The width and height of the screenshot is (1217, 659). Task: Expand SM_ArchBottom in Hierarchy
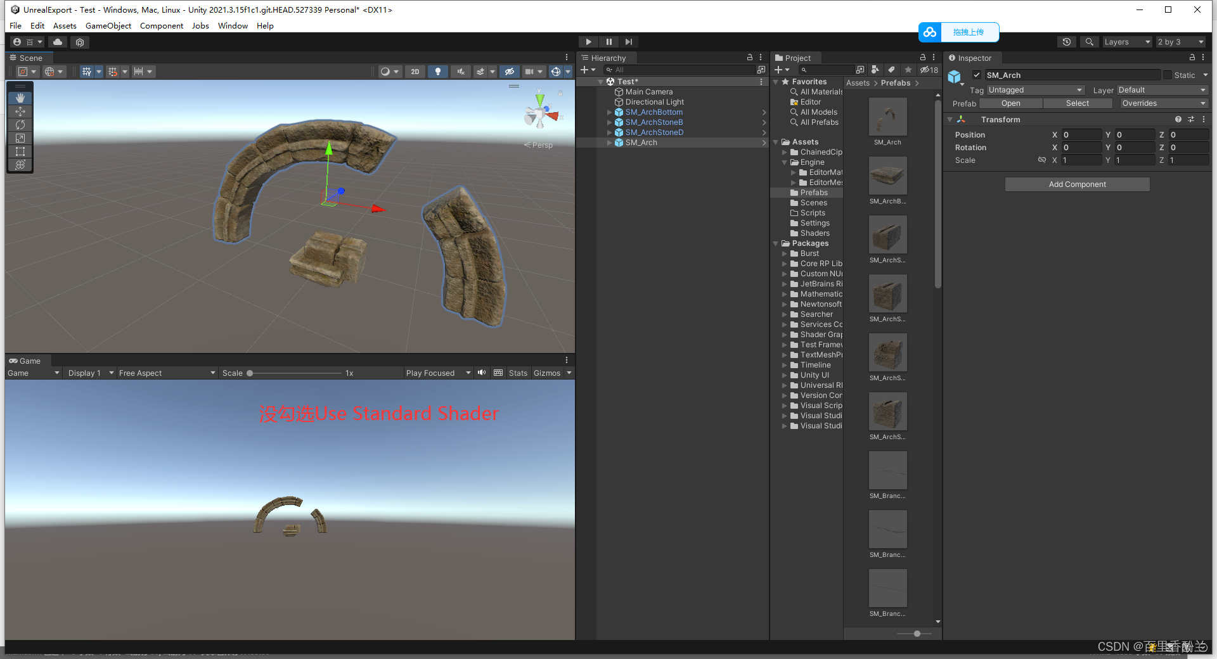(610, 112)
